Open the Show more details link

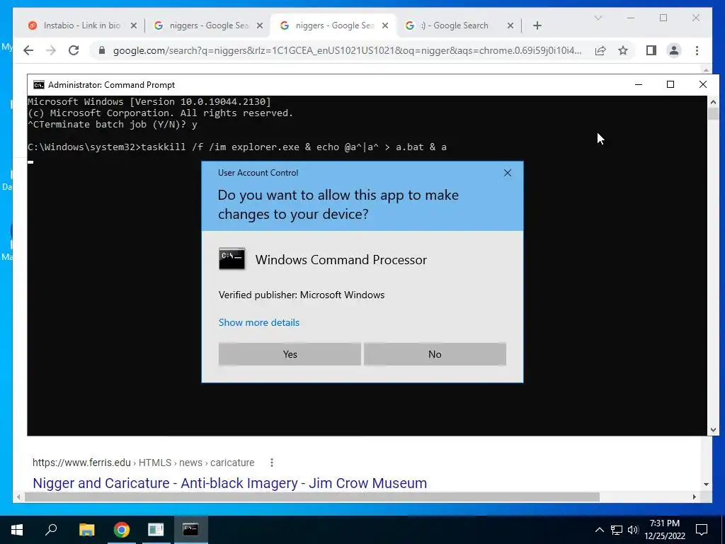[259, 322]
